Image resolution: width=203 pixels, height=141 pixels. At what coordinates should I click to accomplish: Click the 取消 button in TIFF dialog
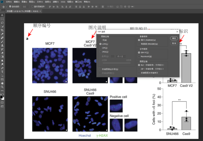(x=174, y=43)
